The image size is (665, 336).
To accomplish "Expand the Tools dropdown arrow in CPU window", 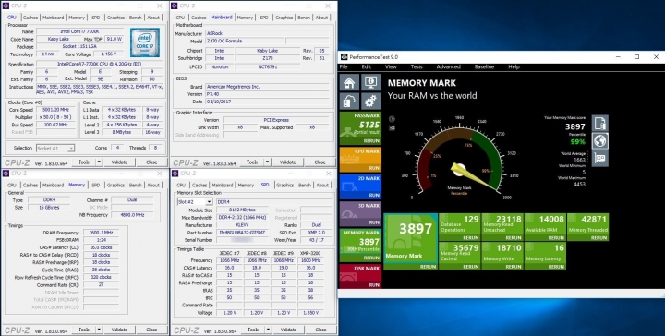I will click(x=99, y=162).
